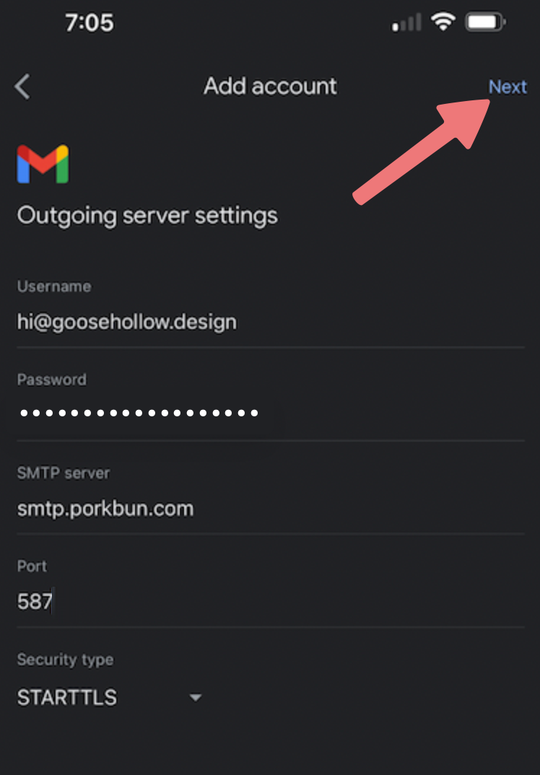The image size is (540, 775).
Task: Tap the Username label
Action: [54, 286]
